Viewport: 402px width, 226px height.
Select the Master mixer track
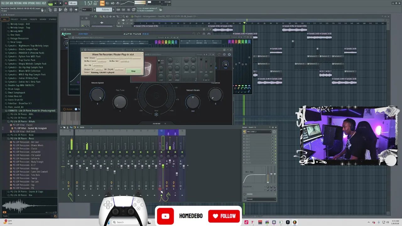68,146
